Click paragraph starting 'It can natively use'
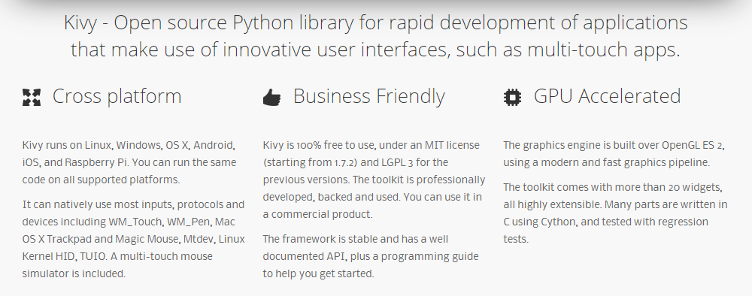The width and height of the screenshot is (752, 296). [134, 239]
